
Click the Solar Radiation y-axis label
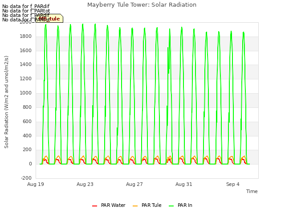[6, 102]
